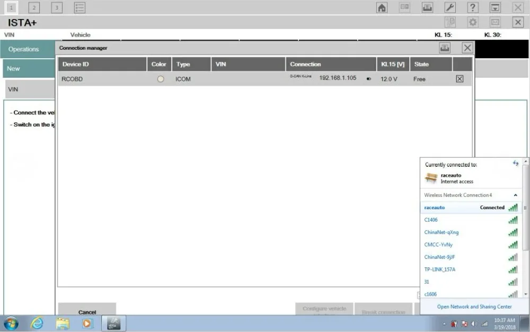Select the VIN sub-tab
Viewport: 530px width, 332px height.
(x=30, y=89)
